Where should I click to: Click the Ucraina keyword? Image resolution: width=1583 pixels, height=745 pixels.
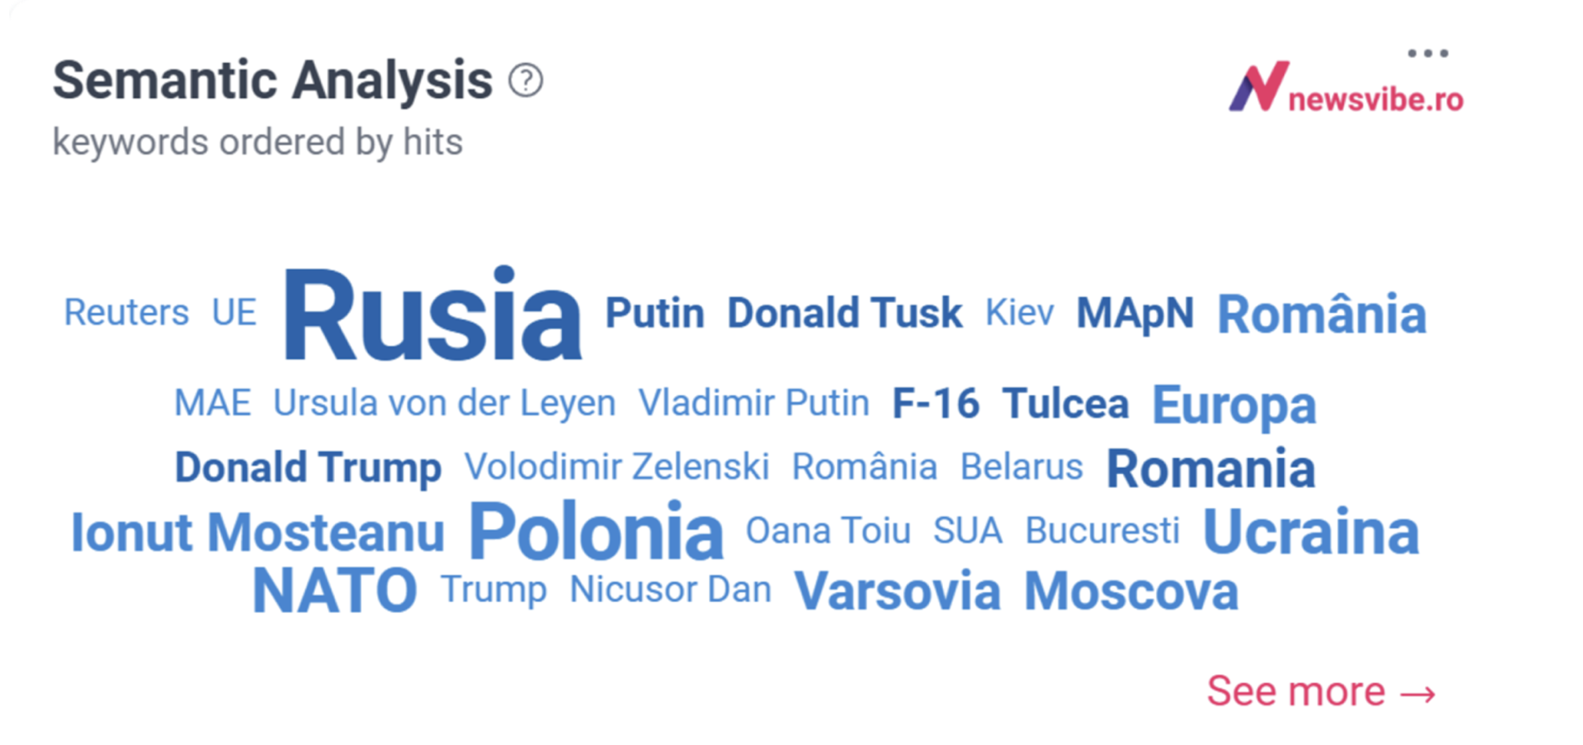pos(1311,531)
